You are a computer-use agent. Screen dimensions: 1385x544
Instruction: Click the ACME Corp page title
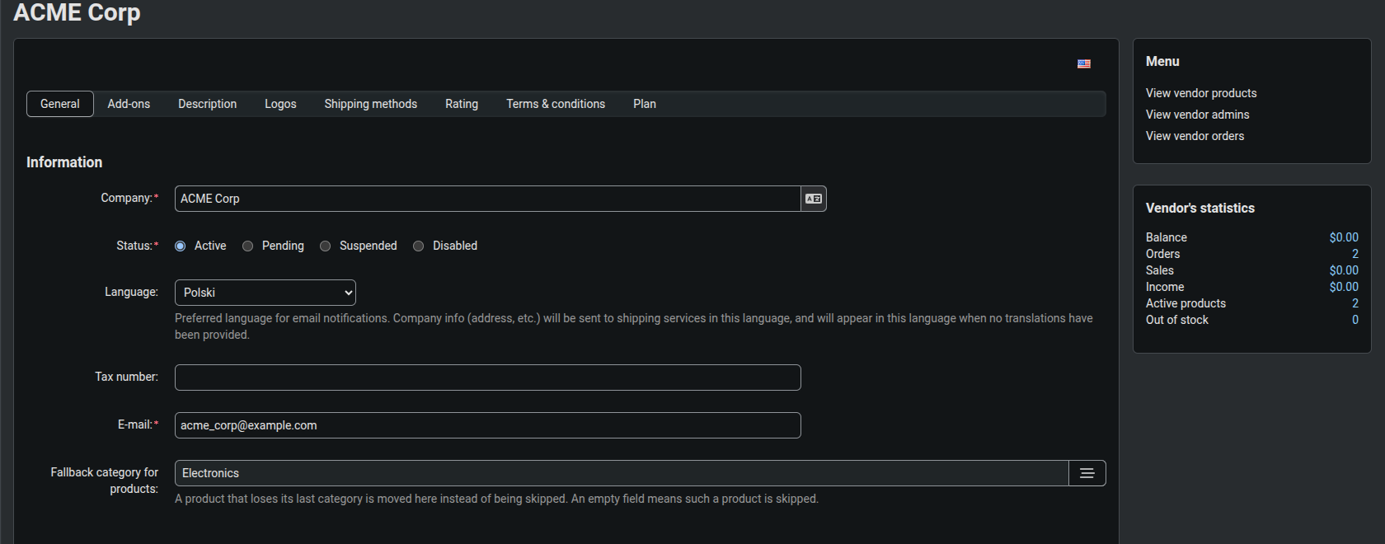[77, 12]
